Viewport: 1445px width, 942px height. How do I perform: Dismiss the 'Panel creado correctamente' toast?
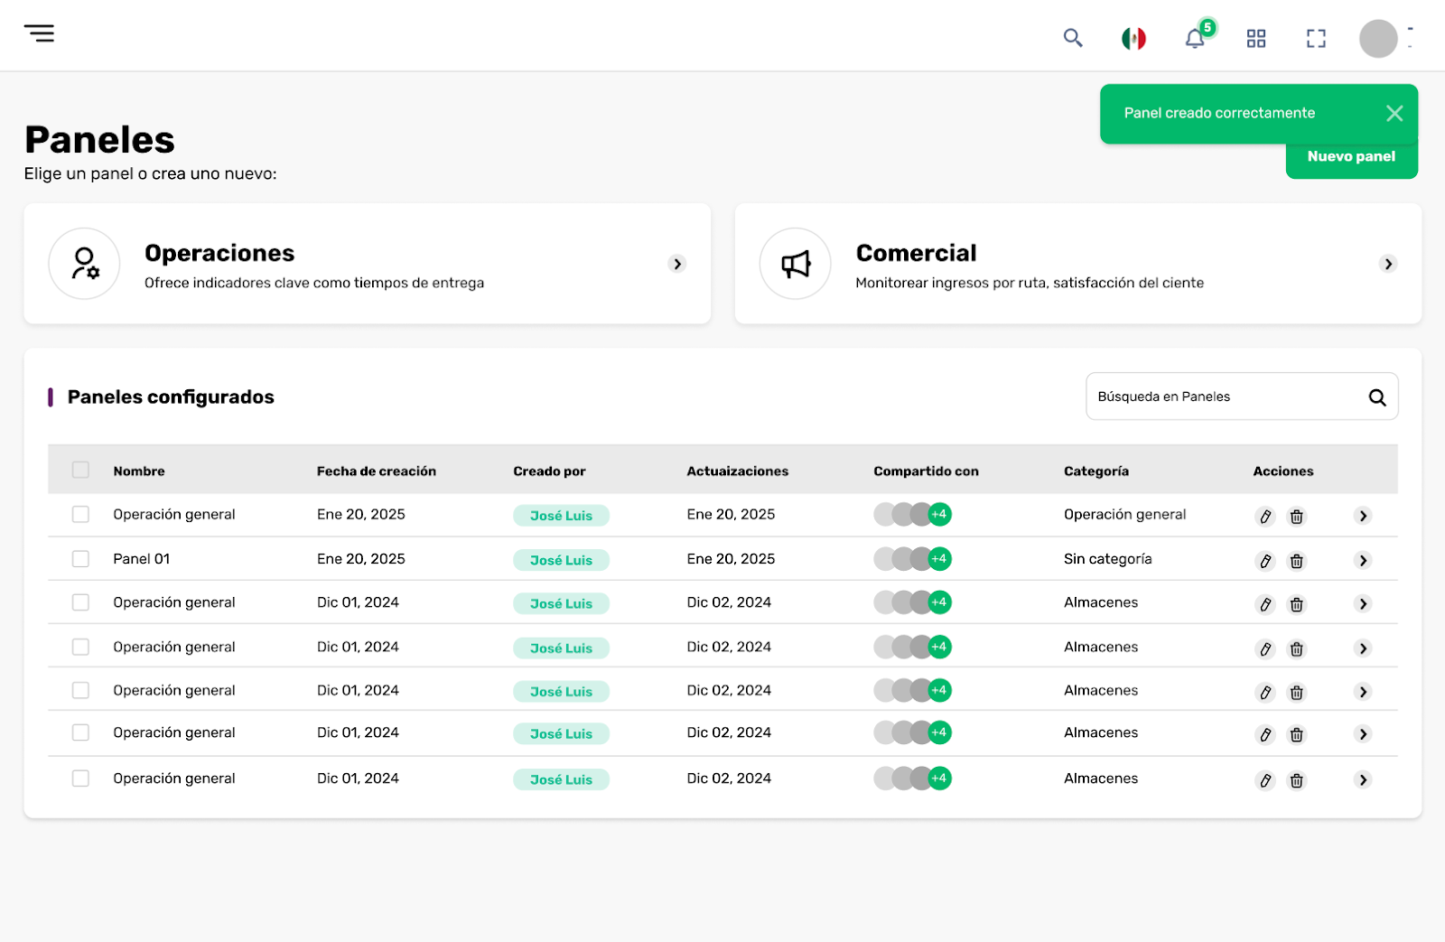pos(1394,113)
